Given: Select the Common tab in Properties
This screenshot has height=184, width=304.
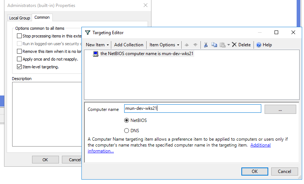Looking at the screenshot, I should click(42, 17).
